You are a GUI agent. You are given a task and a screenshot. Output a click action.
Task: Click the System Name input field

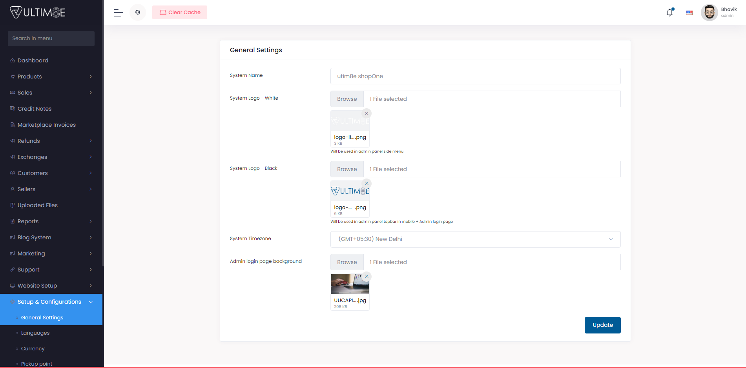[475, 76]
